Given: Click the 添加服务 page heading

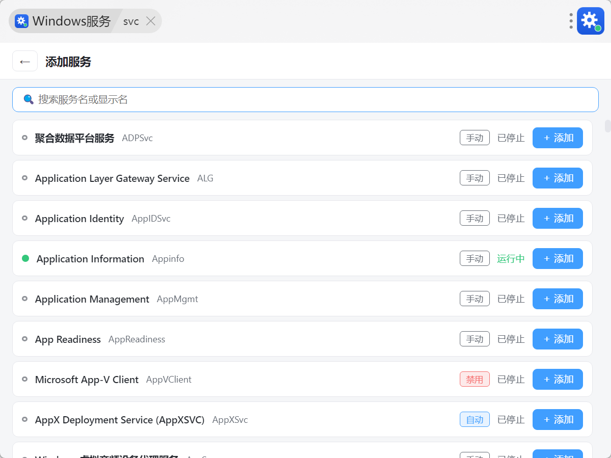Looking at the screenshot, I should (x=68, y=62).
